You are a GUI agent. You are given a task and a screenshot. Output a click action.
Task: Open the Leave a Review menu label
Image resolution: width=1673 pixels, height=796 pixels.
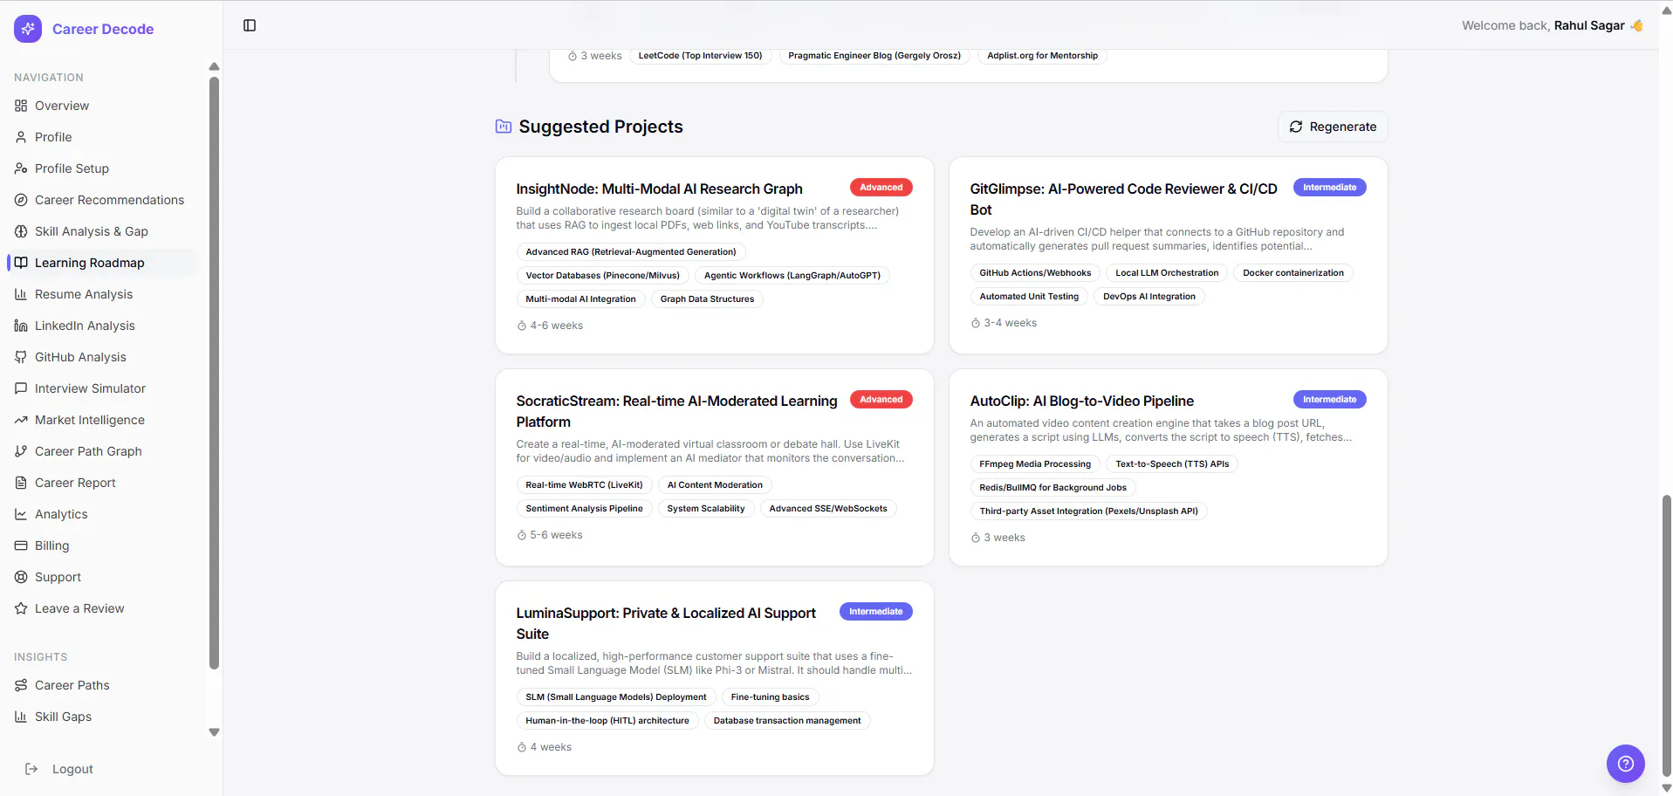(x=79, y=608)
